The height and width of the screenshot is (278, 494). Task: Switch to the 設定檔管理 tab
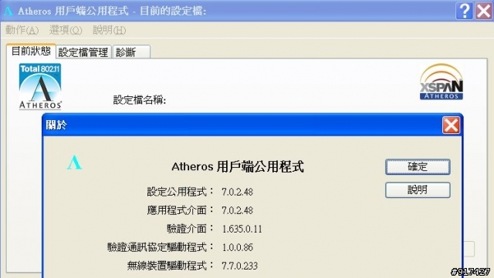click(83, 52)
